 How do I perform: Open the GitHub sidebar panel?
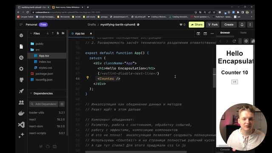point(21,80)
